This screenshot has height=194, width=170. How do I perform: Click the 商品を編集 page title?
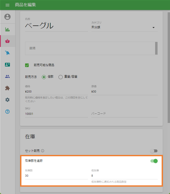pos(26,5)
